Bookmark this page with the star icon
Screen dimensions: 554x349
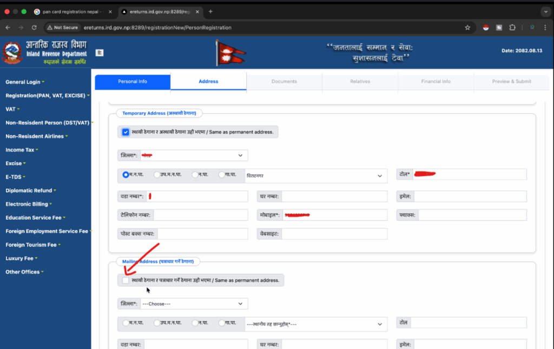[467, 28]
